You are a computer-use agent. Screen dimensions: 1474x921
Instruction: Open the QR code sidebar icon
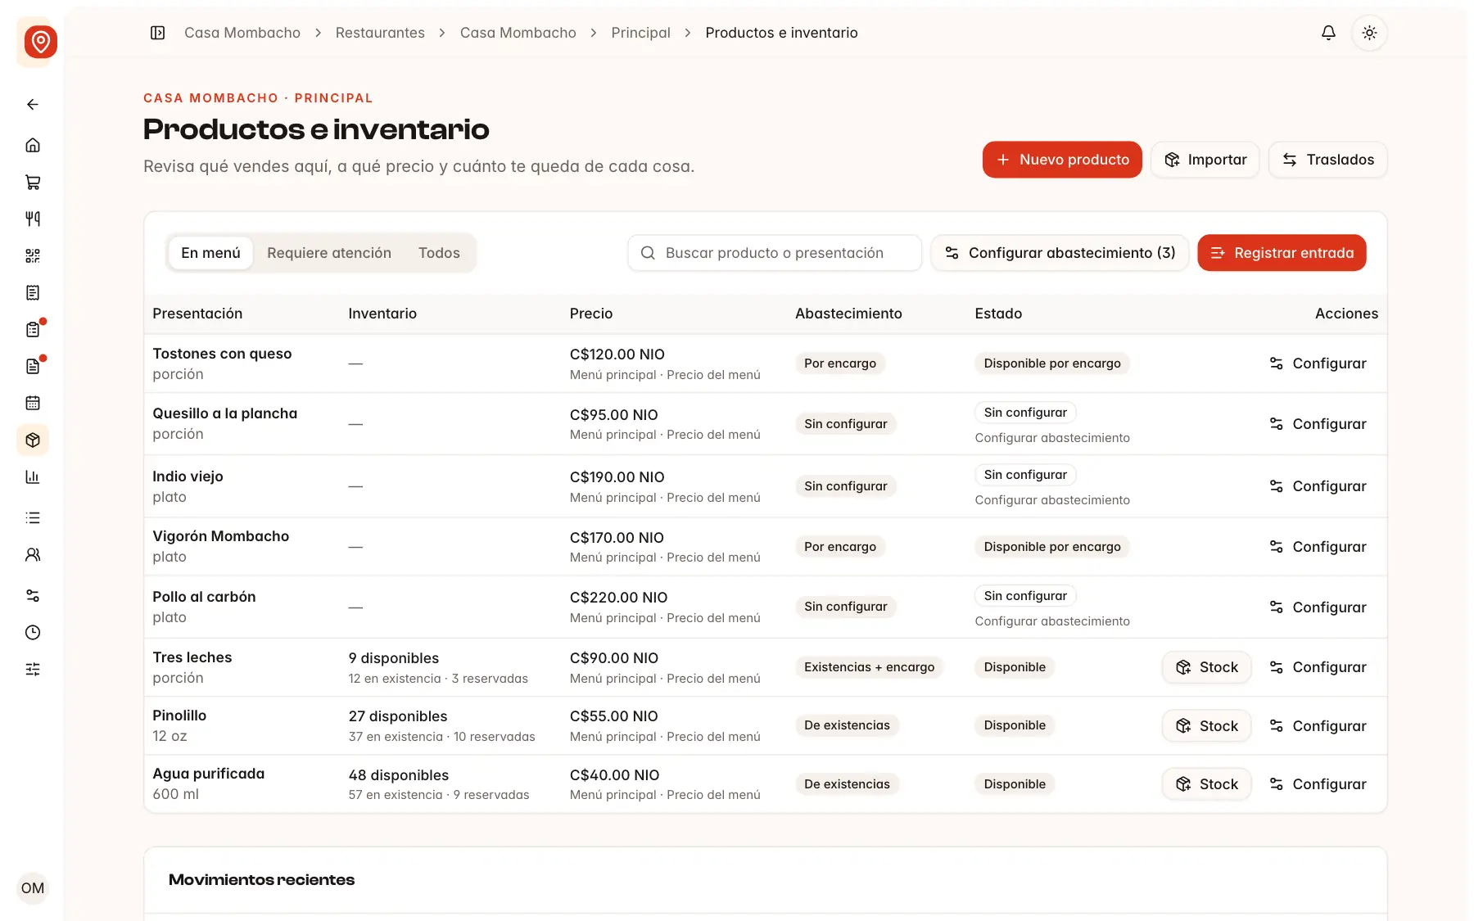(33, 255)
